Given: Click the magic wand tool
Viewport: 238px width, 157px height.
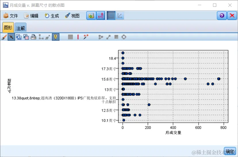Looking at the screenshot, I should 86,37.
